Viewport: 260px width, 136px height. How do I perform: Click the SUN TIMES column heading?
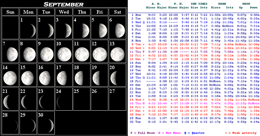tap(199, 3)
